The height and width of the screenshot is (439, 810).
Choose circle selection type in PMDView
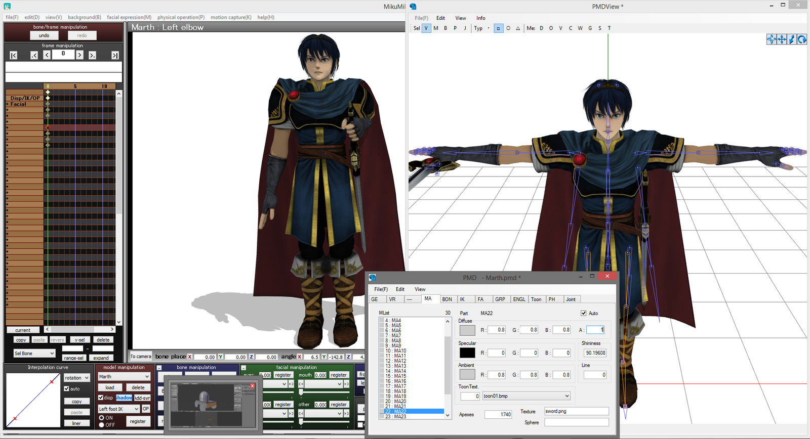coord(508,28)
